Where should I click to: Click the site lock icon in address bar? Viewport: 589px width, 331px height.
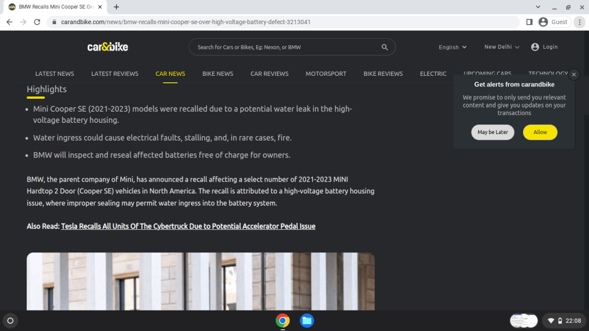pos(54,22)
